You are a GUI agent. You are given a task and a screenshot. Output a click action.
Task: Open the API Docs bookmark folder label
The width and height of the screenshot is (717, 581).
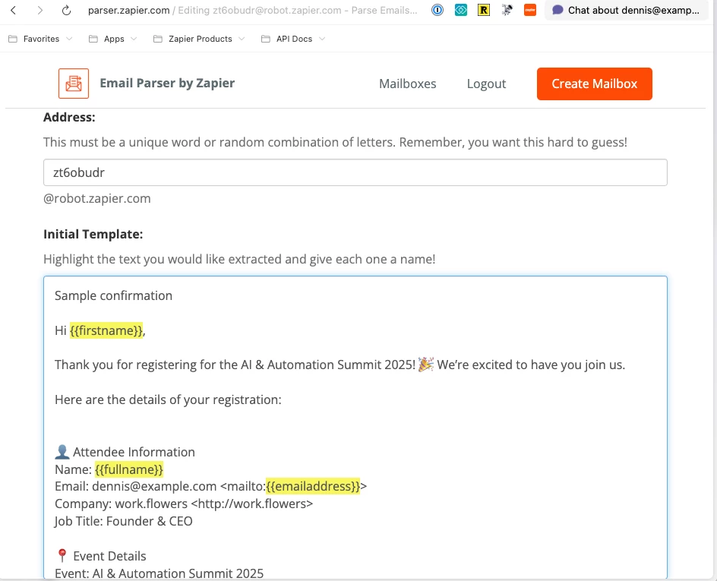click(294, 39)
